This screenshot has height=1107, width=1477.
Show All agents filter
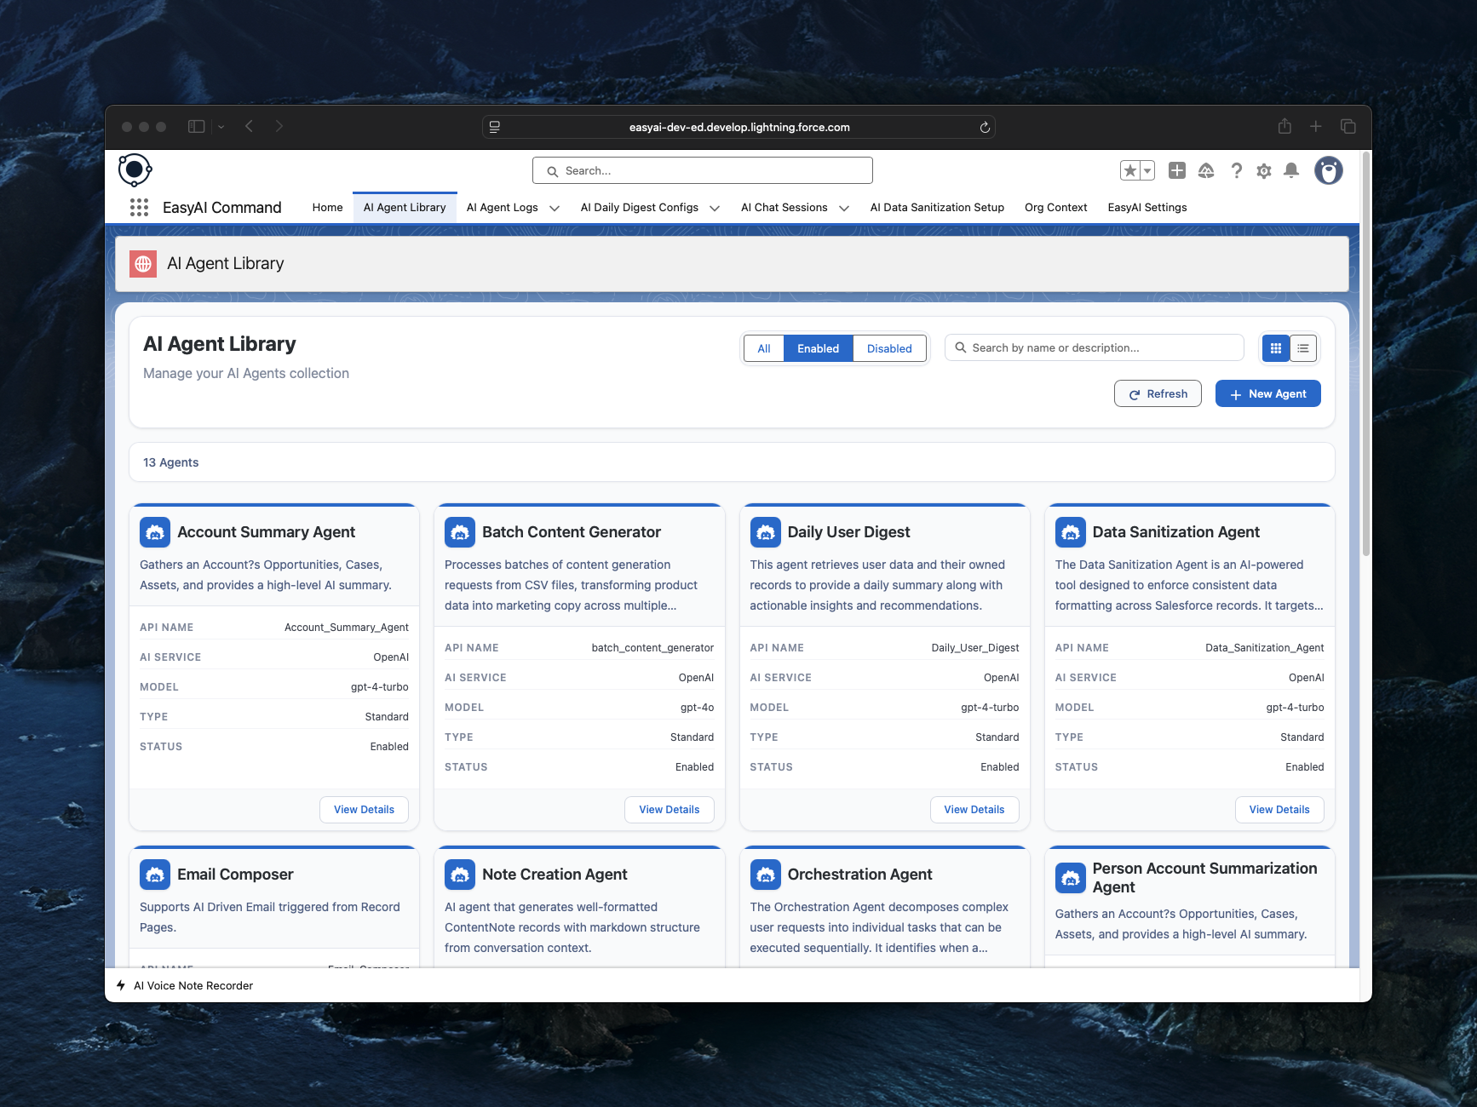click(x=764, y=349)
